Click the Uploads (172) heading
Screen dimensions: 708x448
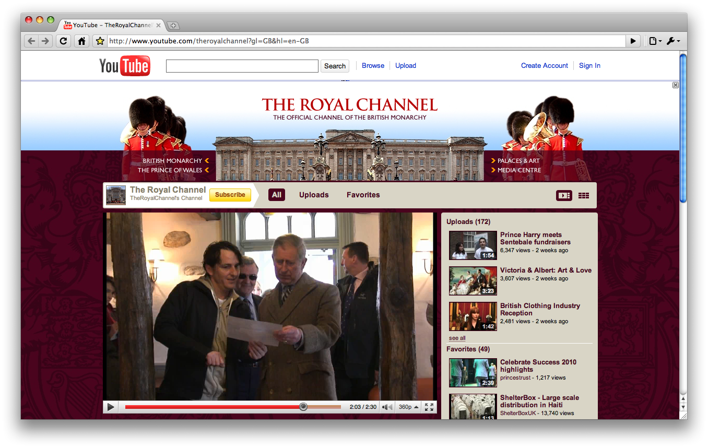click(468, 222)
